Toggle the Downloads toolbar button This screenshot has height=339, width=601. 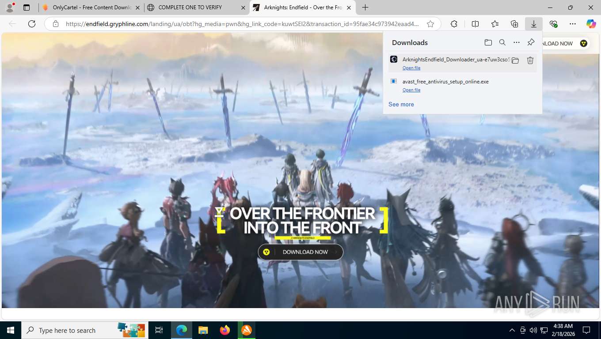click(x=534, y=24)
